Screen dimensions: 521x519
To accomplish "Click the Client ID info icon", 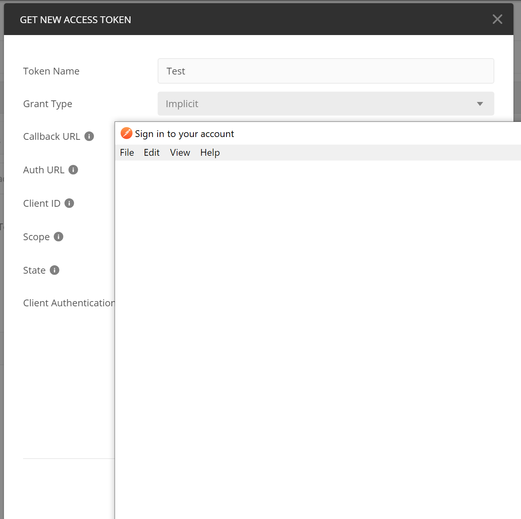I will click(x=69, y=203).
